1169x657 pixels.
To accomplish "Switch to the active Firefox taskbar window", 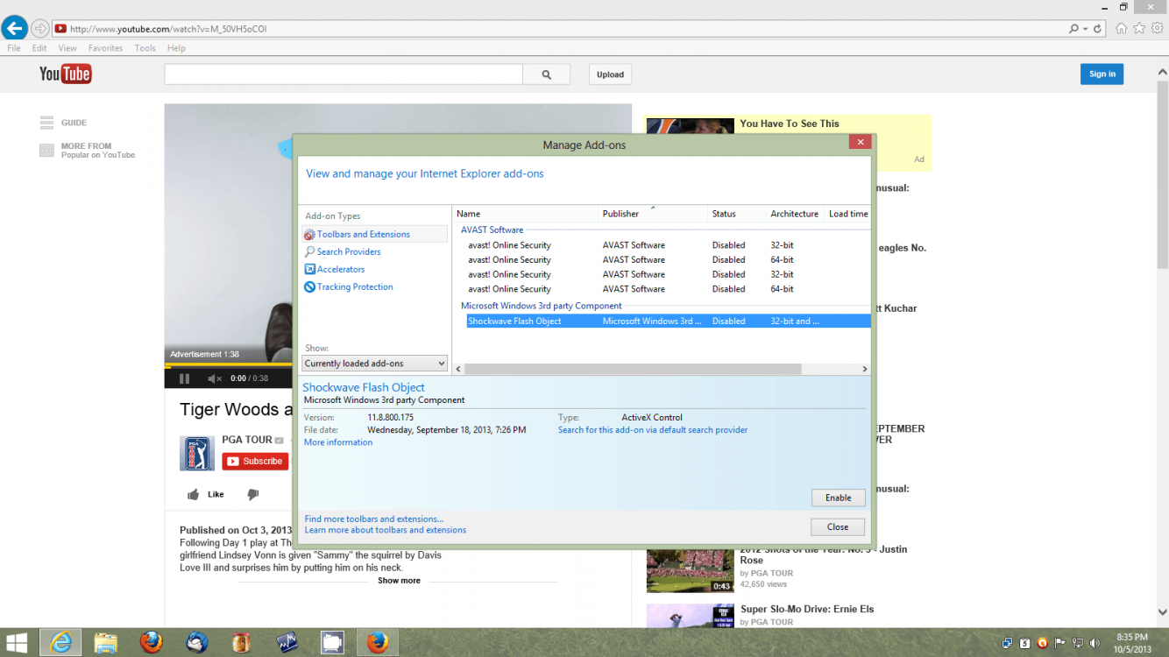I will [x=378, y=643].
